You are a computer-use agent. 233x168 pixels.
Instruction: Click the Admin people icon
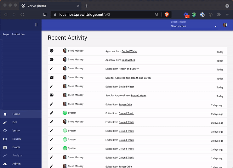pos(5,164)
